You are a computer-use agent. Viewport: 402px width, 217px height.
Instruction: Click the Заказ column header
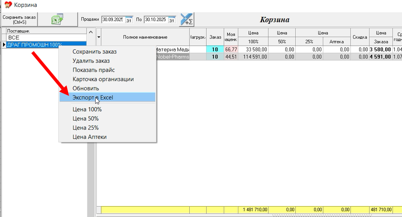(x=215, y=37)
